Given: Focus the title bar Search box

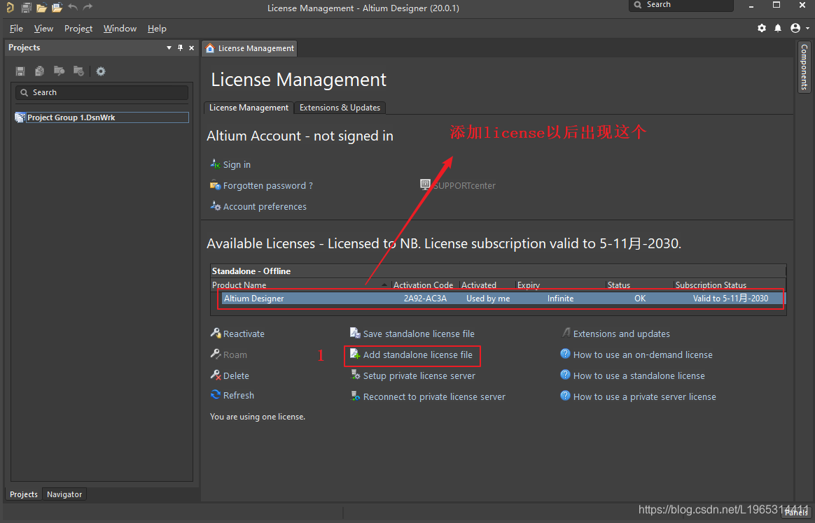Looking at the screenshot, I should [x=681, y=5].
